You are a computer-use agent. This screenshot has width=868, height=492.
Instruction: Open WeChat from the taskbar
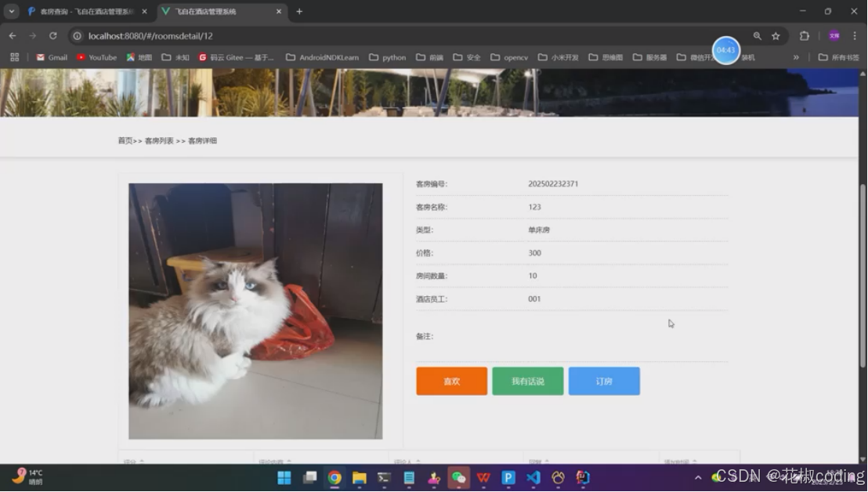[x=459, y=476]
